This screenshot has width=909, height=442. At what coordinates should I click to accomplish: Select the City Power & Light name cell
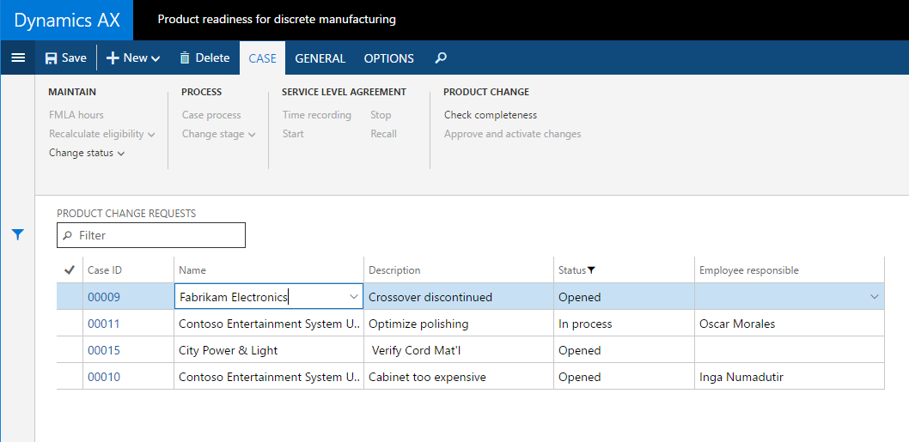click(269, 350)
